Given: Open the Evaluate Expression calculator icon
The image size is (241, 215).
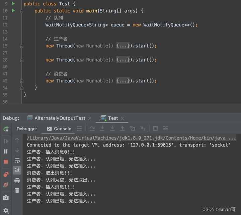Looking at the screenshot, I should click(155, 128).
